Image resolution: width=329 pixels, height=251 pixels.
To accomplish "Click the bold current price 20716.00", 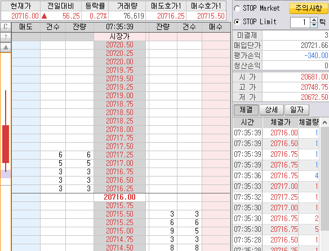I will pyautogui.click(x=119, y=197).
